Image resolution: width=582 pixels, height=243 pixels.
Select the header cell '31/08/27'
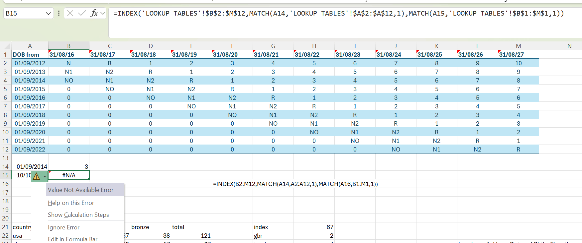click(x=519, y=54)
